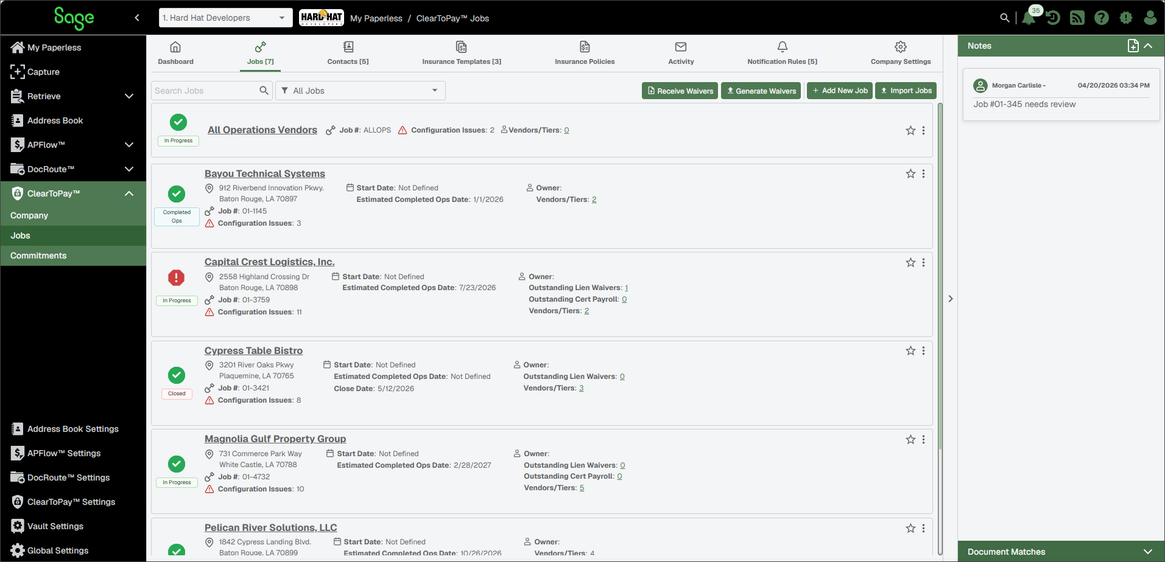Open the Cypress Table Bistro job link
This screenshot has height=562, width=1165.
(253, 351)
